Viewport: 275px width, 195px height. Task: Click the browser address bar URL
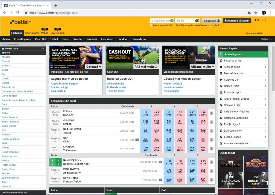[x=53, y=13]
